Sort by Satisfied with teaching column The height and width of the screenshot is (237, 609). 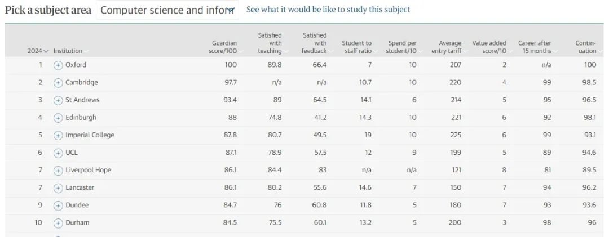click(271, 43)
